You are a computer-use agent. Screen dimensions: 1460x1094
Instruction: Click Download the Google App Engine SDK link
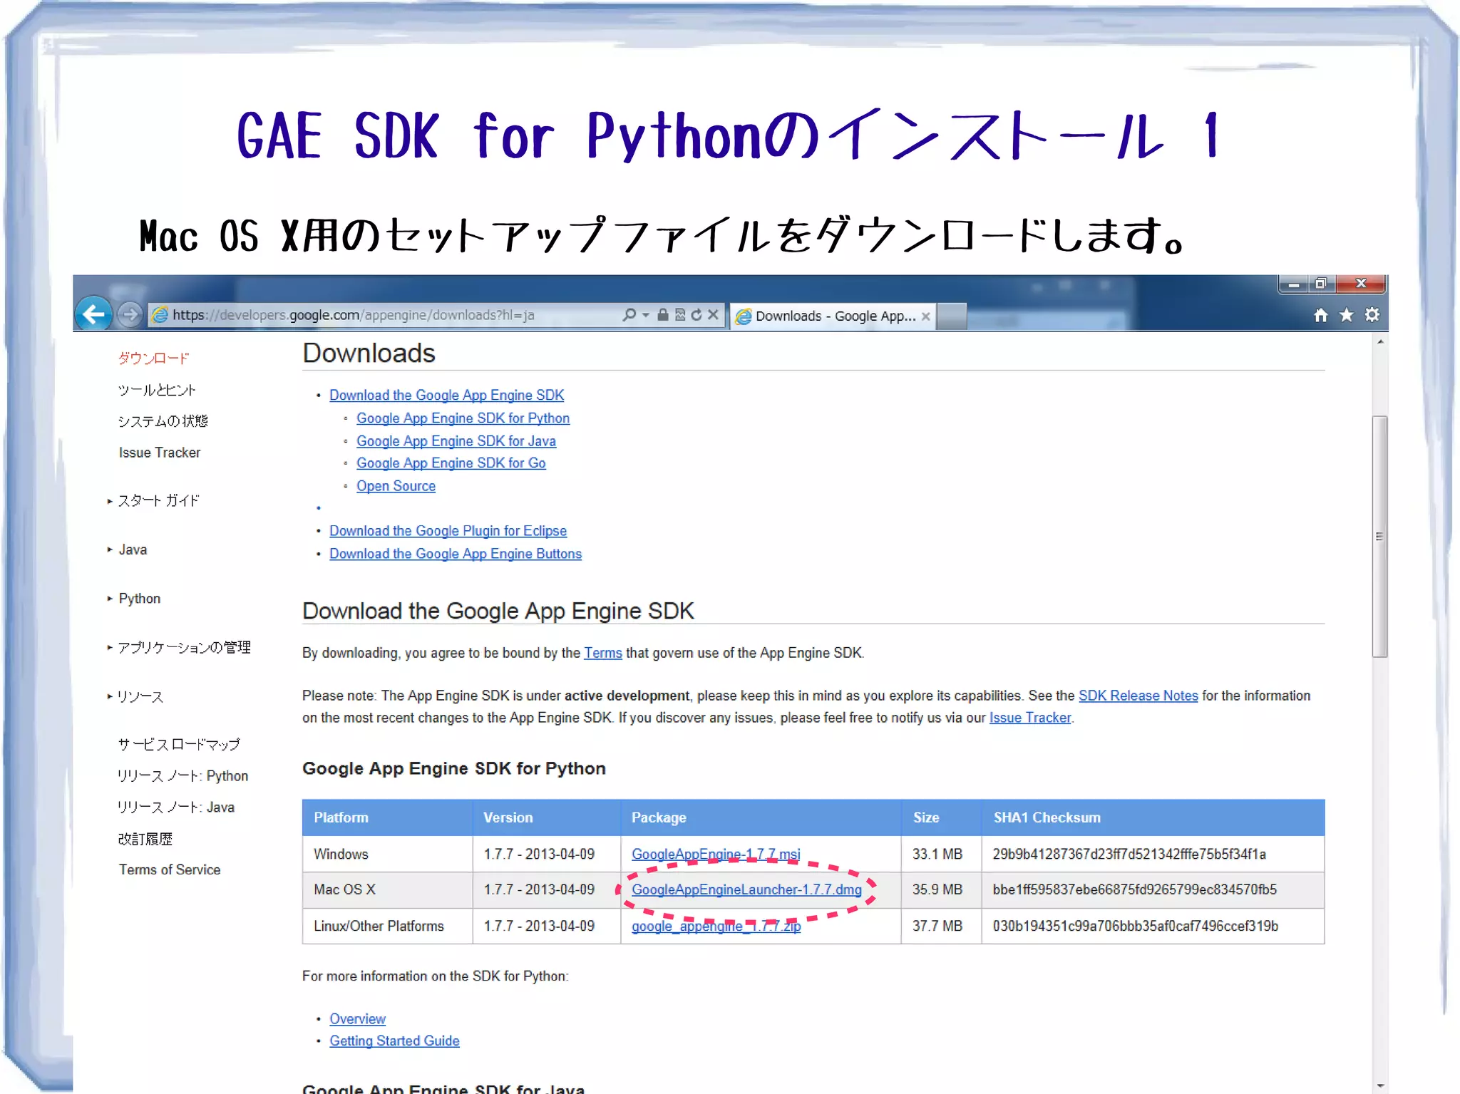446,395
